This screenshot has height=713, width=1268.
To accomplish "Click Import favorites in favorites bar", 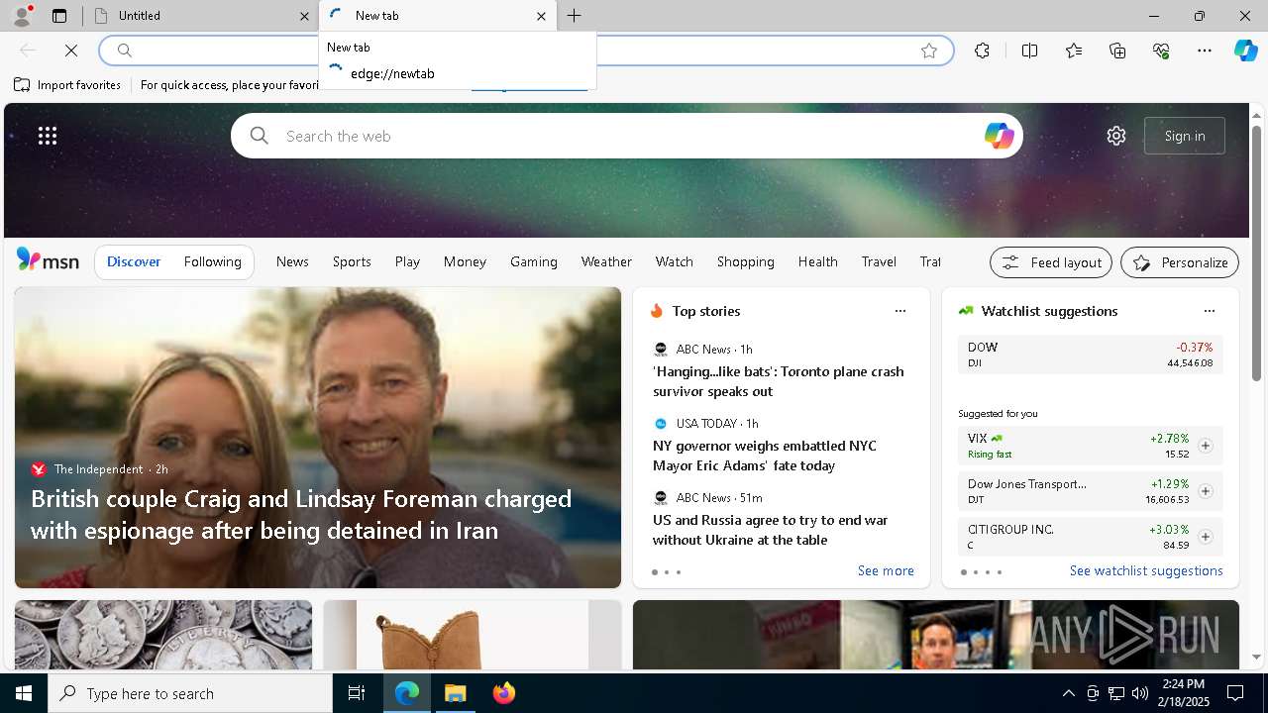I will 67,85.
